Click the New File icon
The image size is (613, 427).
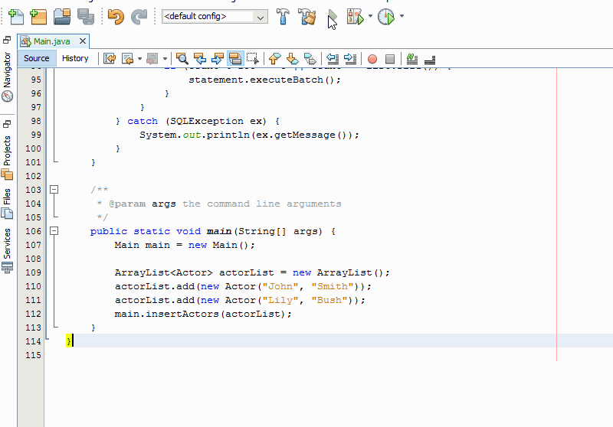point(15,16)
